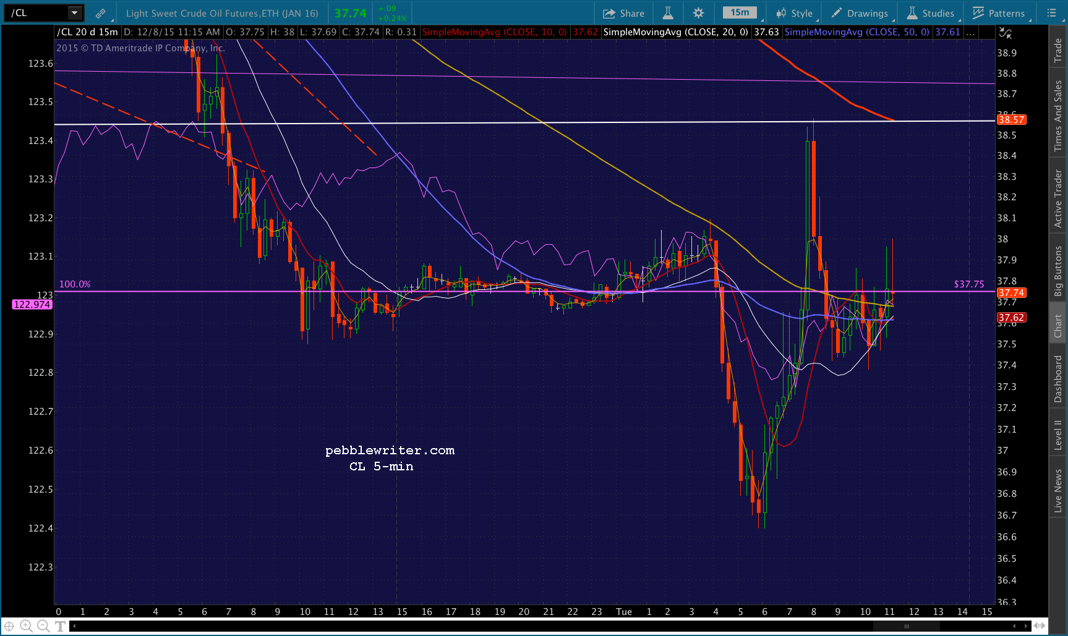Click the symbol link chain icon

(100, 13)
